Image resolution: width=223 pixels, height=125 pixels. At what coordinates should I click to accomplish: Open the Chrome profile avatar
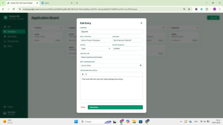(x=215, y=9)
